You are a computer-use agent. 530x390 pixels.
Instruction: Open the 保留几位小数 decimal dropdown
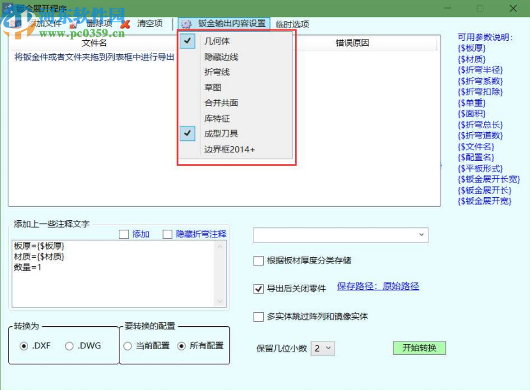323,349
